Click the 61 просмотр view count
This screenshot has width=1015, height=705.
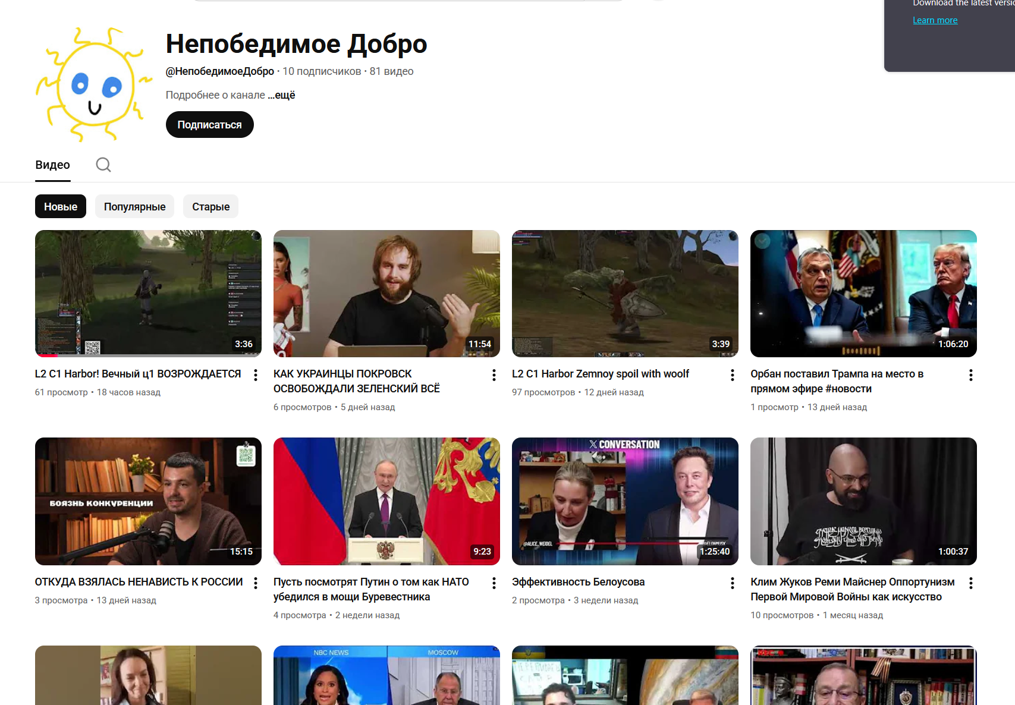pos(61,392)
